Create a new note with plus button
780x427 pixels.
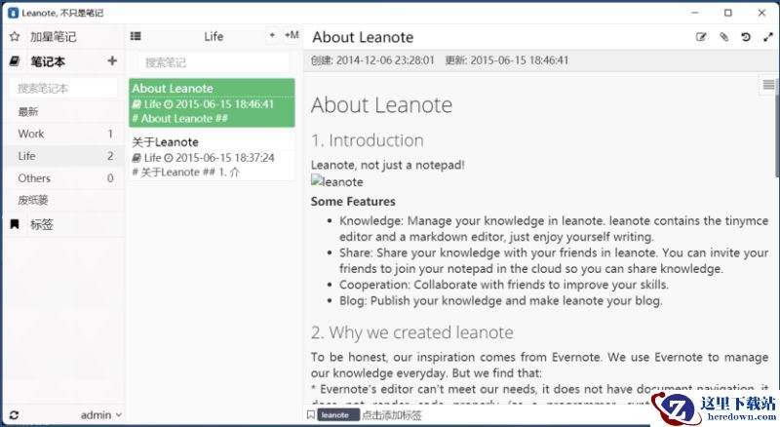point(272,35)
